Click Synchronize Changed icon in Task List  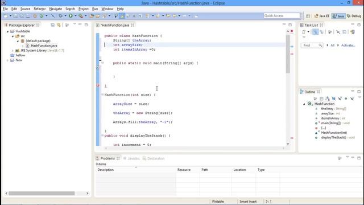pyautogui.click(x=353, y=32)
